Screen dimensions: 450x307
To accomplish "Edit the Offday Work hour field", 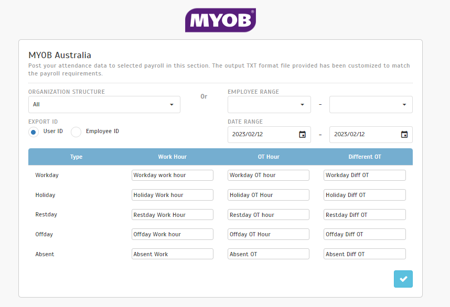I will point(173,234).
